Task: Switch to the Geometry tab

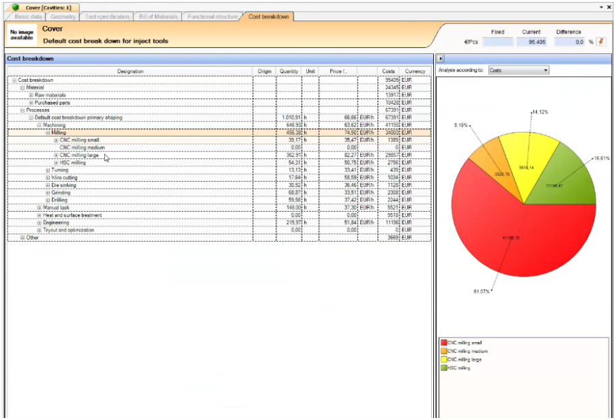Action: pos(62,16)
